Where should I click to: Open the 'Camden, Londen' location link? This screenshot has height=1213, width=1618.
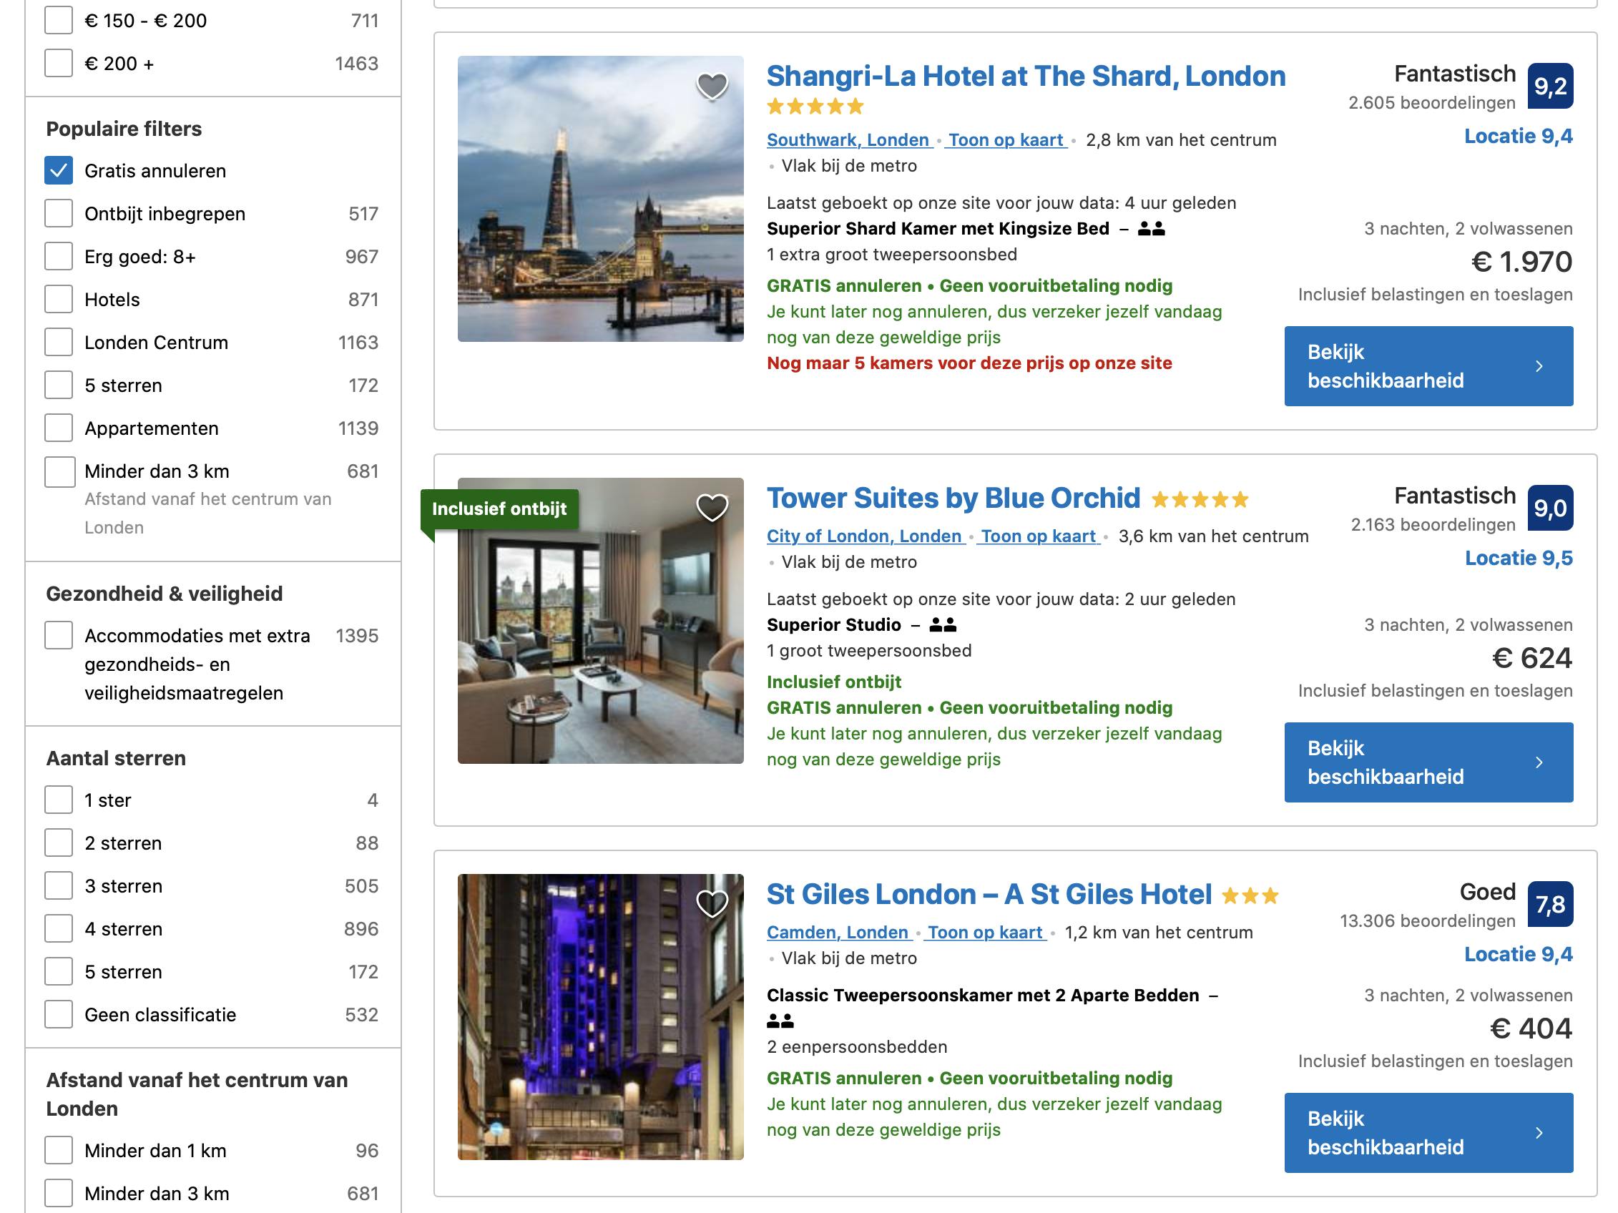[x=838, y=933]
